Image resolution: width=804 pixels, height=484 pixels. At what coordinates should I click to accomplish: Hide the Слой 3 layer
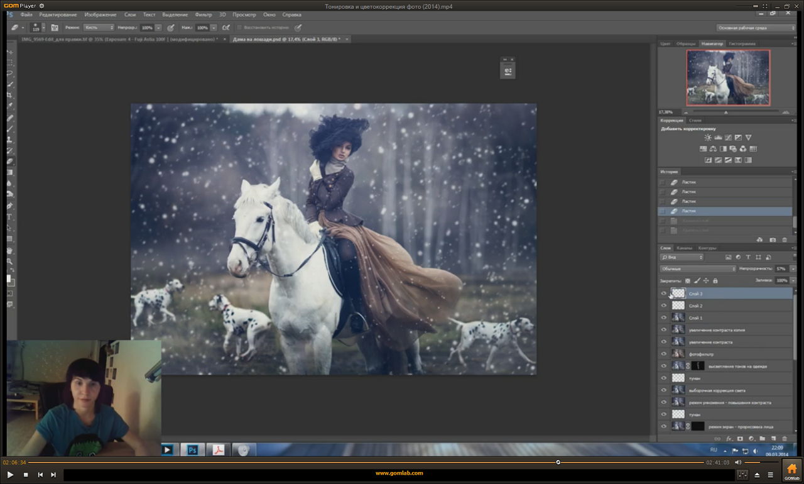click(664, 294)
